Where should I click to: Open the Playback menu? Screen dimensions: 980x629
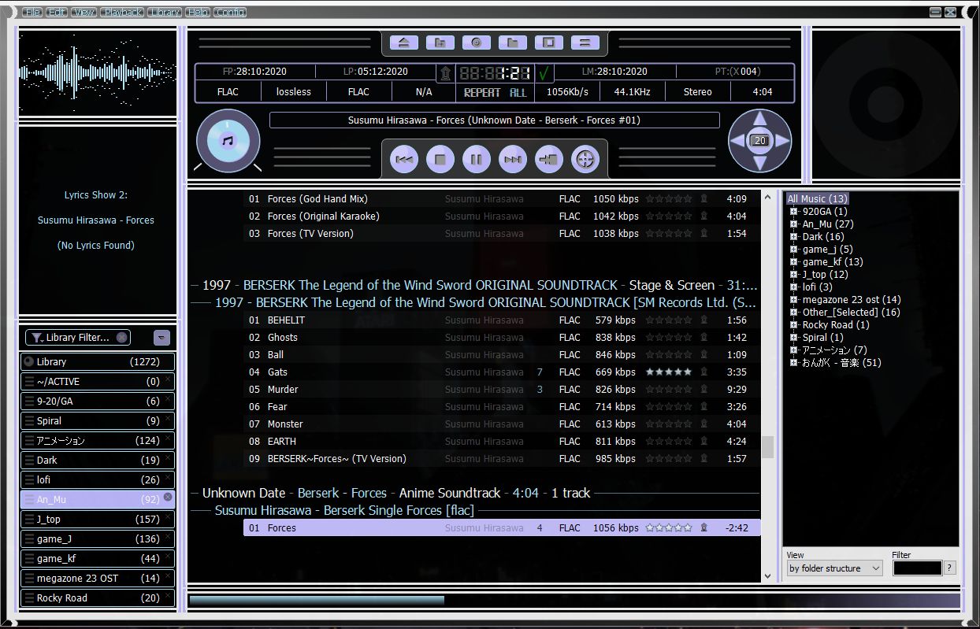[x=122, y=13]
